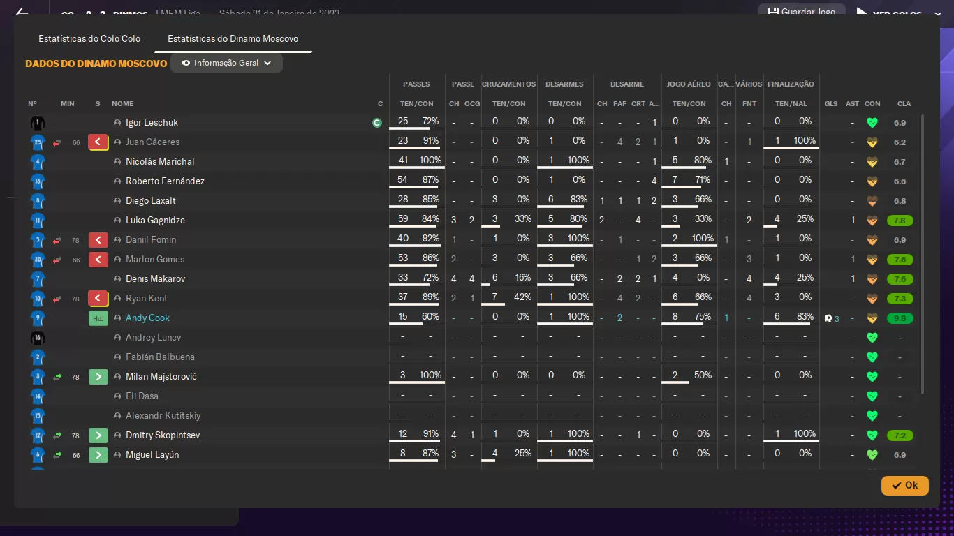Click Nicolás Marichal's 100% pass completion bar
The image size is (954, 536).
point(417,168)
